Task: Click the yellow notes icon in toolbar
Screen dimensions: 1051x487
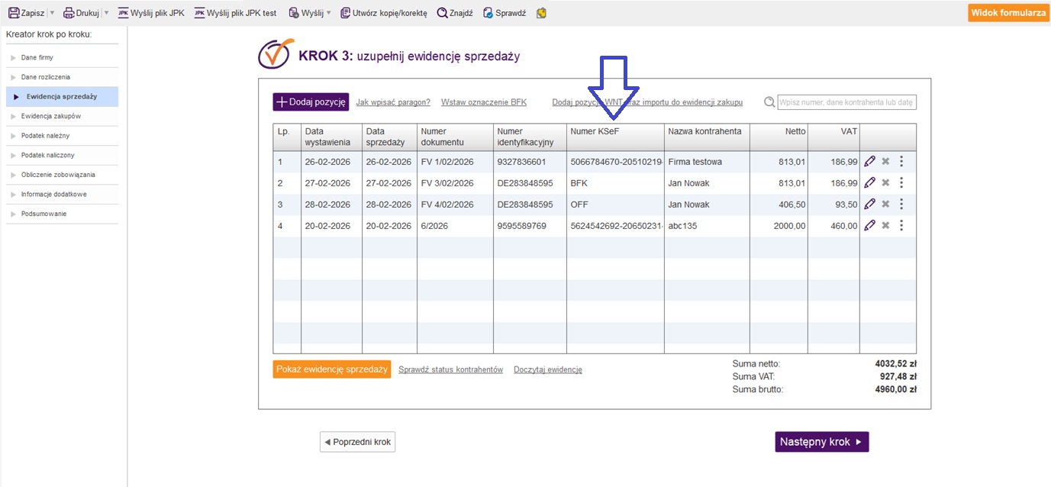Action: pyautogui.click(x=541, y=13)
